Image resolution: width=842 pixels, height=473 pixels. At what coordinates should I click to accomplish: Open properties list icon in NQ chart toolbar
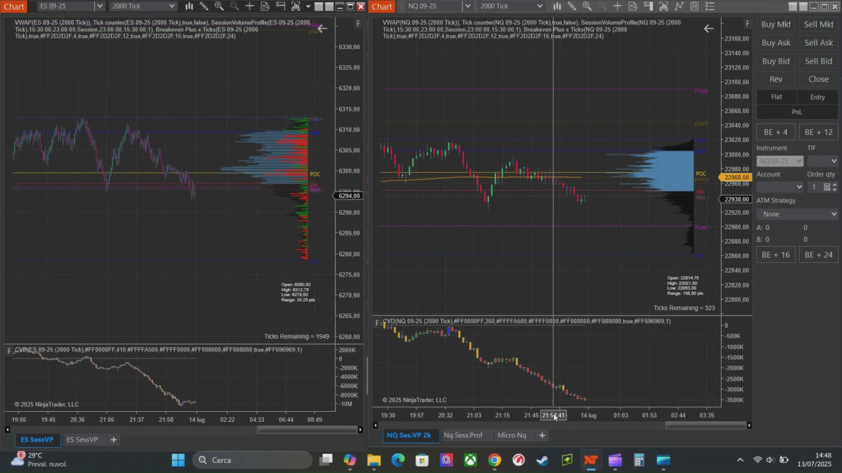tap(710, 6)
